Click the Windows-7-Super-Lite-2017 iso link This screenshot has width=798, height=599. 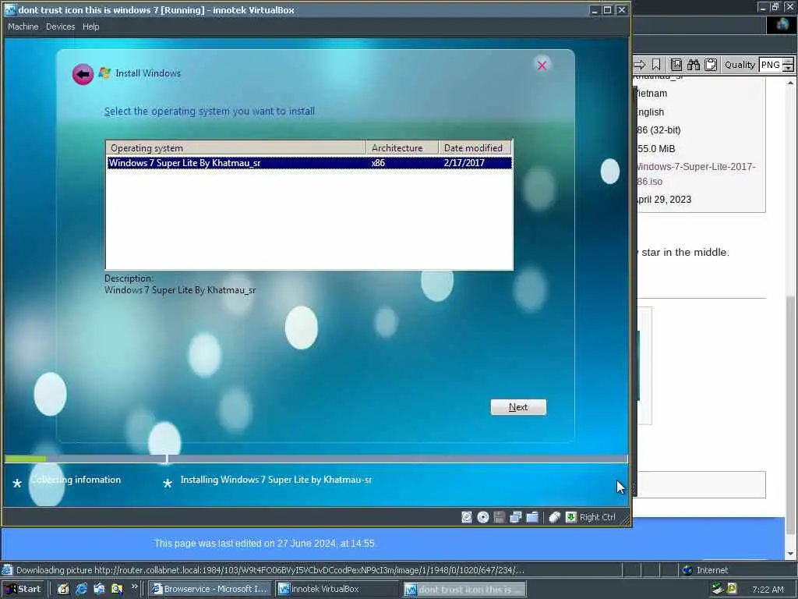tap(696, 174)
